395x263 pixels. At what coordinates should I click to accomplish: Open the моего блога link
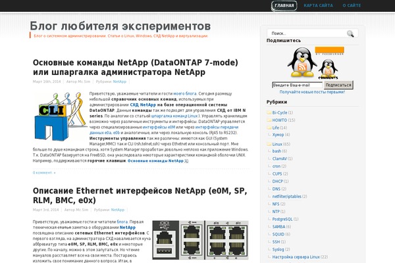click(x=185, y=93)
